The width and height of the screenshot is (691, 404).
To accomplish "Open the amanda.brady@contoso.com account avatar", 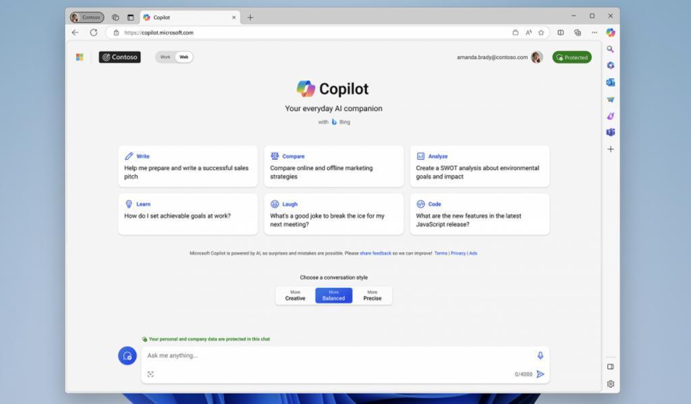I will click(536, 57).
